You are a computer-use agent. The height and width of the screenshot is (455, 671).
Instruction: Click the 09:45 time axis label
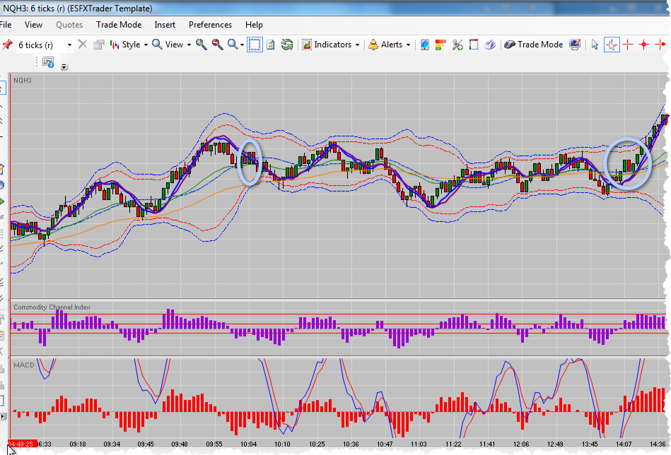point(146,444)
